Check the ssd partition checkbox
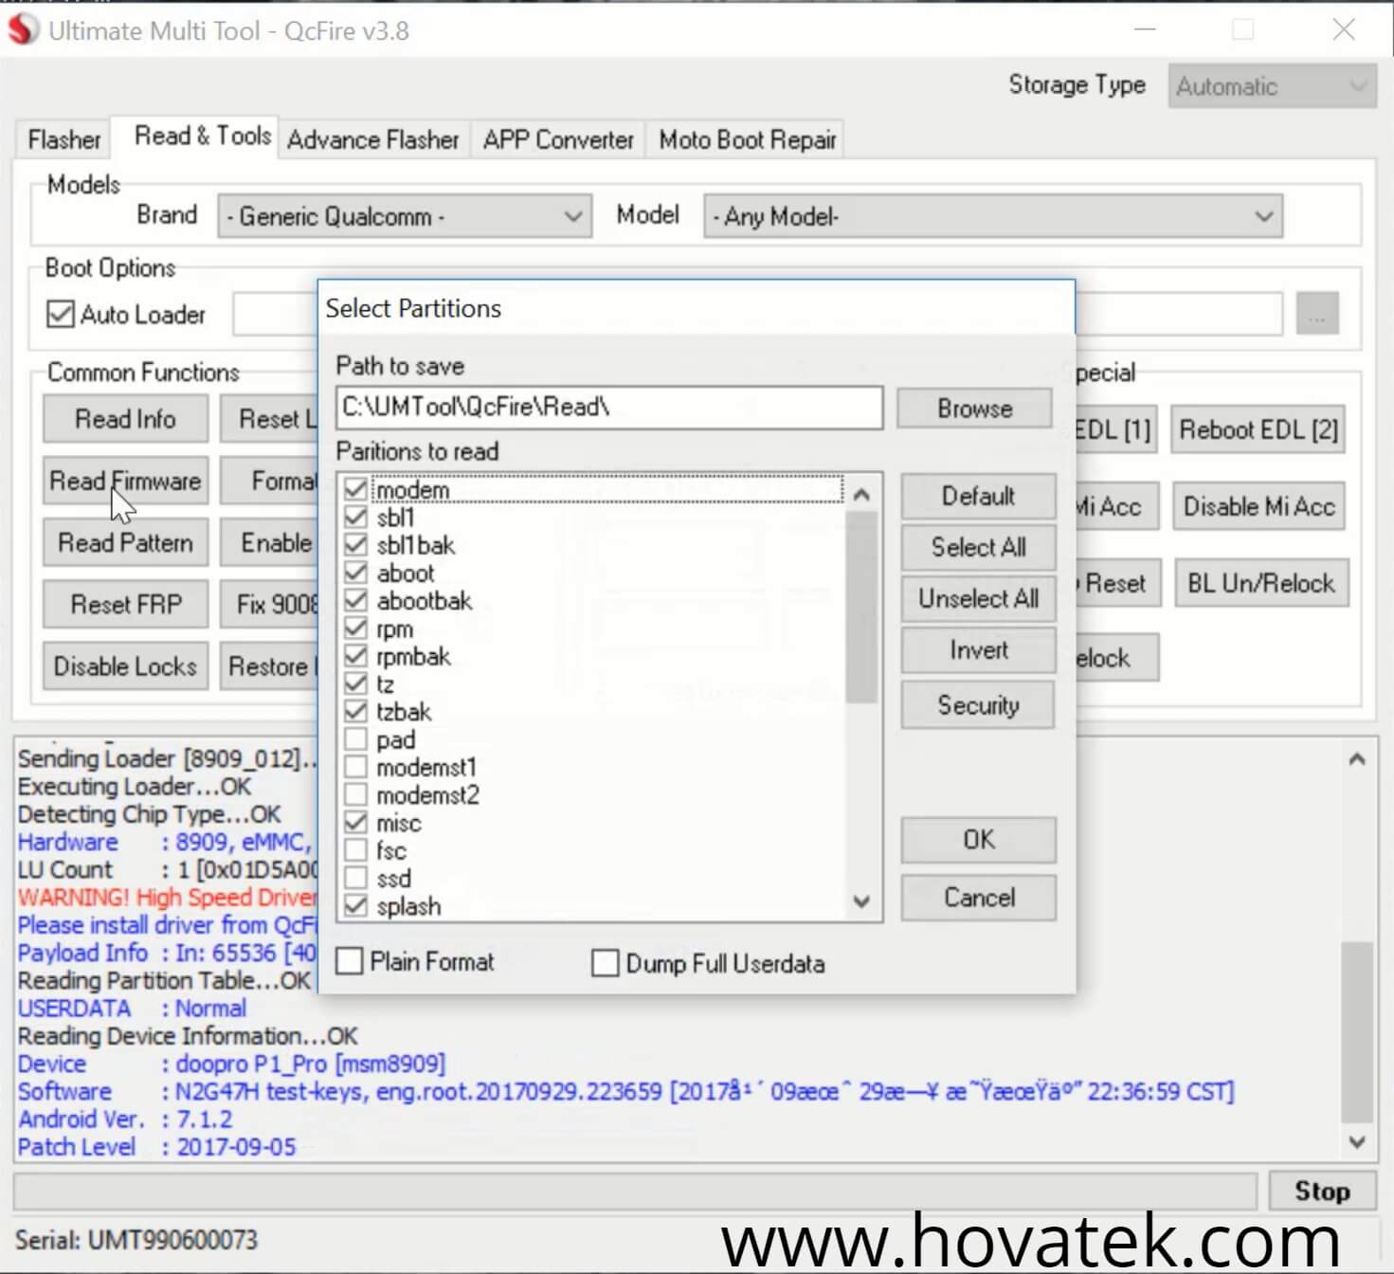The height and width of the screenshot is (1274, 1394). pyautogui.click(x=355, y=878)
